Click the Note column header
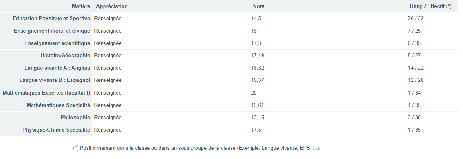This screenshot has height=159, width=463. [x=258, y=6]
